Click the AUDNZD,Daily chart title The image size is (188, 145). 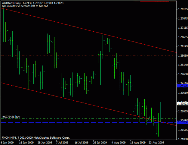11,3
